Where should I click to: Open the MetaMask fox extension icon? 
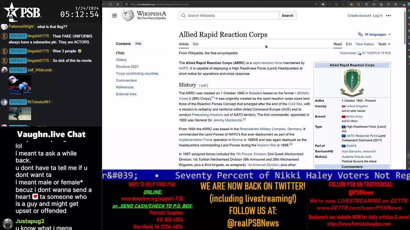pos(351,4)
